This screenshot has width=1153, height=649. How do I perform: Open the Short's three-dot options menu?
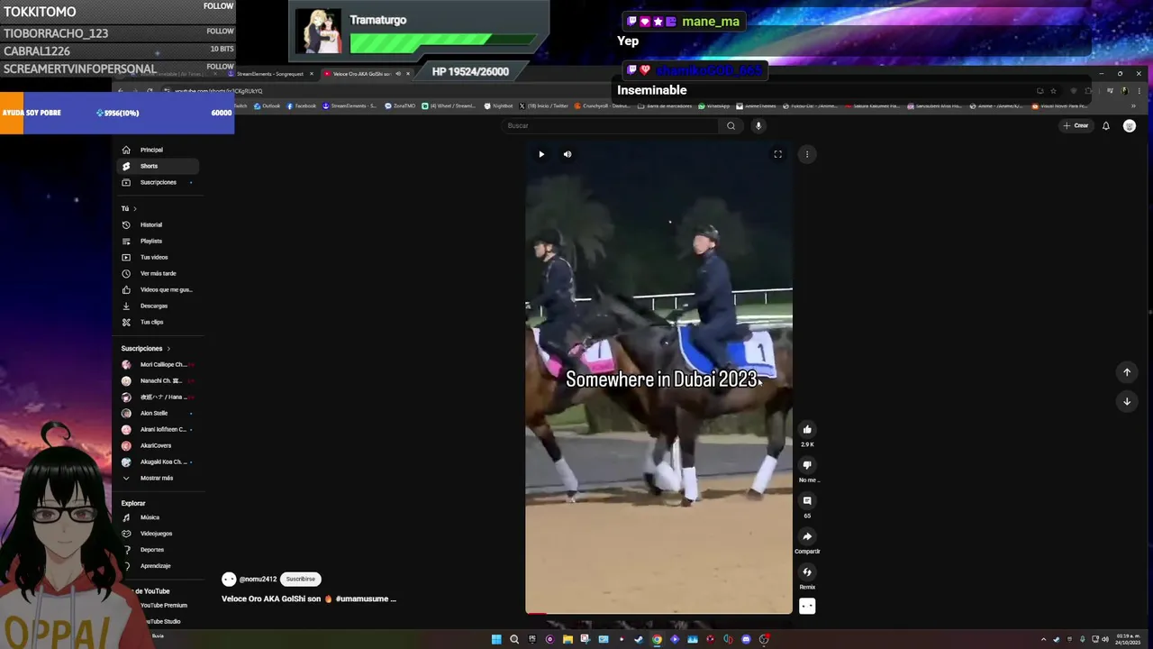tap(807, 154)
